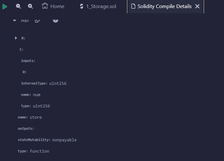The width and height of the screenshot is (224, 161).
Task: Click the 'name: store' row
Action: click(30, 117)
